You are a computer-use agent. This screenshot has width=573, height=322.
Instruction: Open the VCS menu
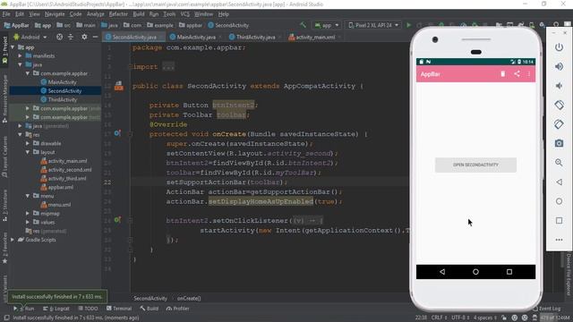tap(185, 14)
